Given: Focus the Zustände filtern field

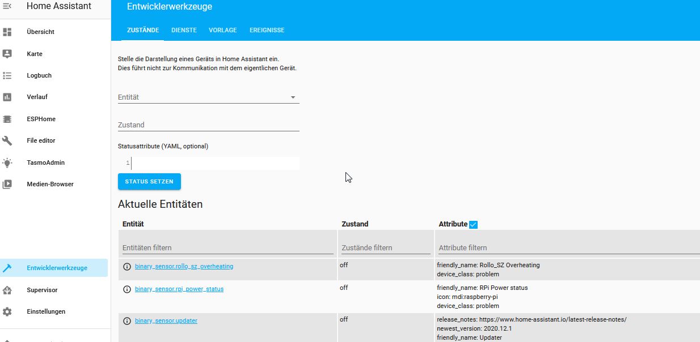Looking at the screenshot, I should [x=386, y=247].
